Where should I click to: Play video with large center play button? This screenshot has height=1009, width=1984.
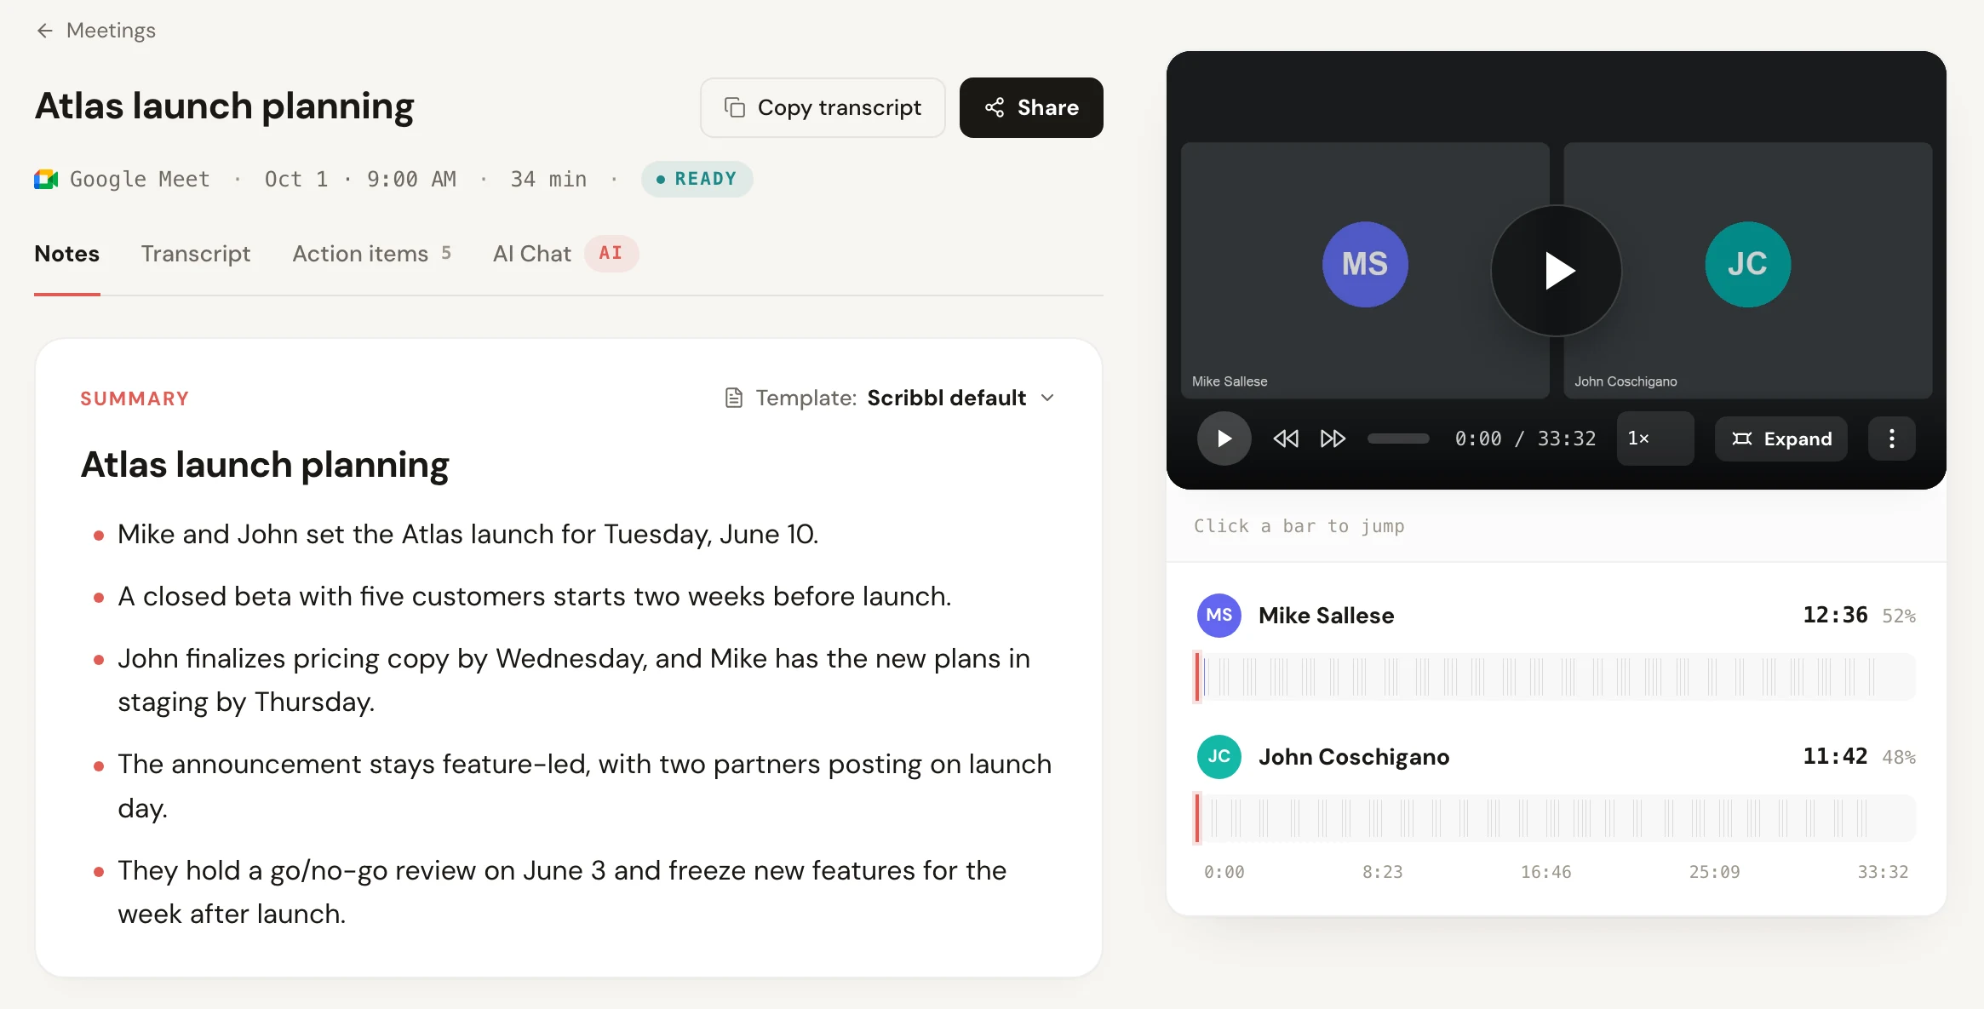tap(1557, 271)
